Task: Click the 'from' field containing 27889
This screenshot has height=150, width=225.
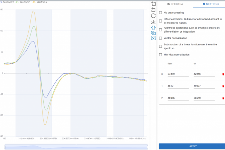Action: coord(178,74)
